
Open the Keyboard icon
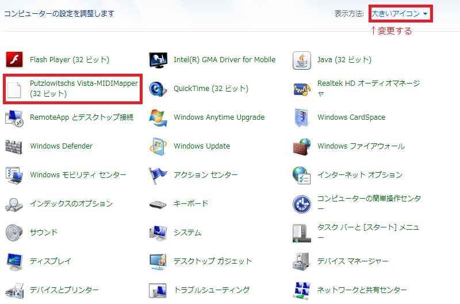coord(158,204)
